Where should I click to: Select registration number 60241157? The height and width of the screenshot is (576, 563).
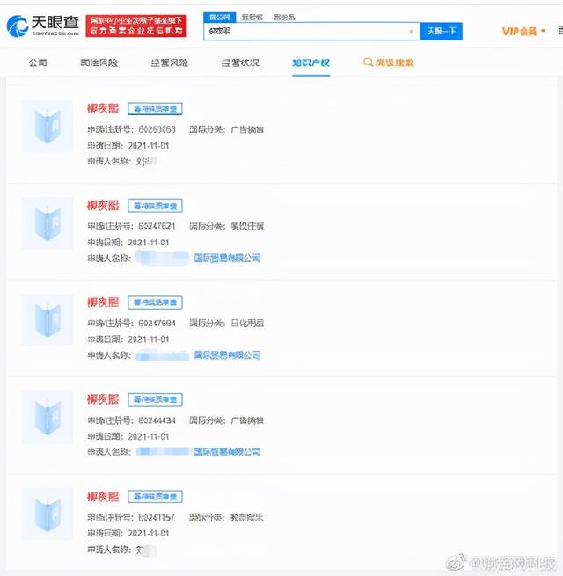pyautogui.click(x=157, y=517)
